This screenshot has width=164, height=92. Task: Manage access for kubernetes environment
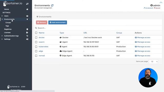pyautogui.click(x=142, y=47)
